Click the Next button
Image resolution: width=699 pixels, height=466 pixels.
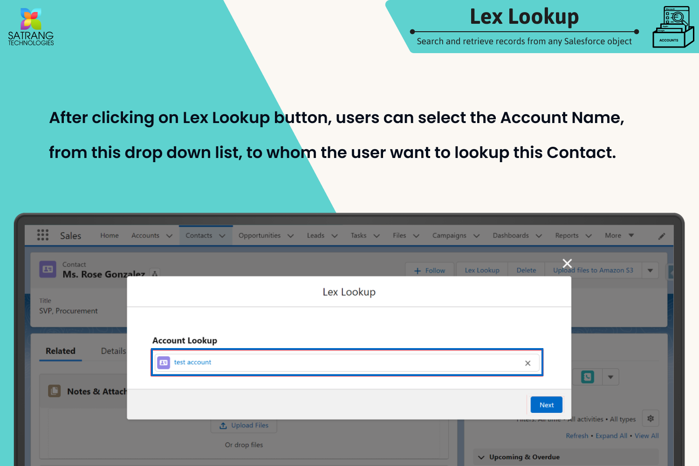click(x=547, y=405)
